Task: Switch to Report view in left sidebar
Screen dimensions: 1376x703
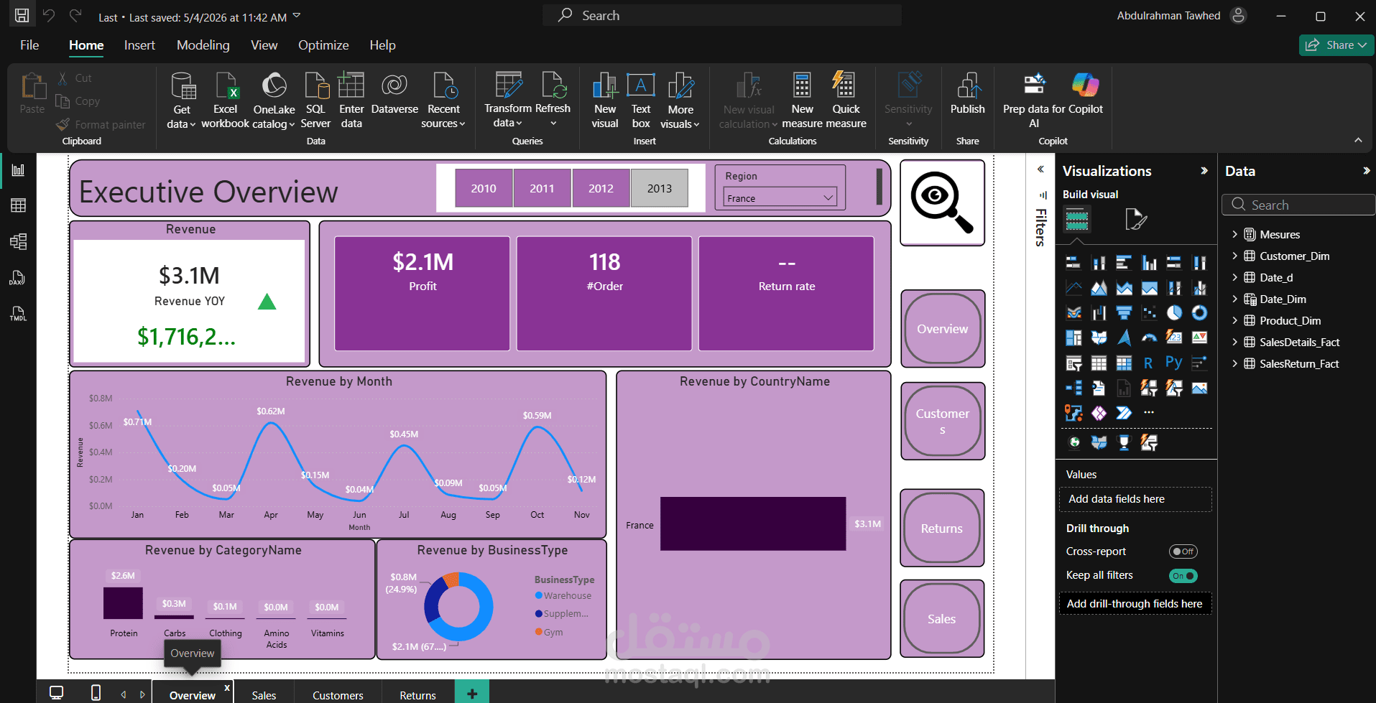Action: pos(18,170)
